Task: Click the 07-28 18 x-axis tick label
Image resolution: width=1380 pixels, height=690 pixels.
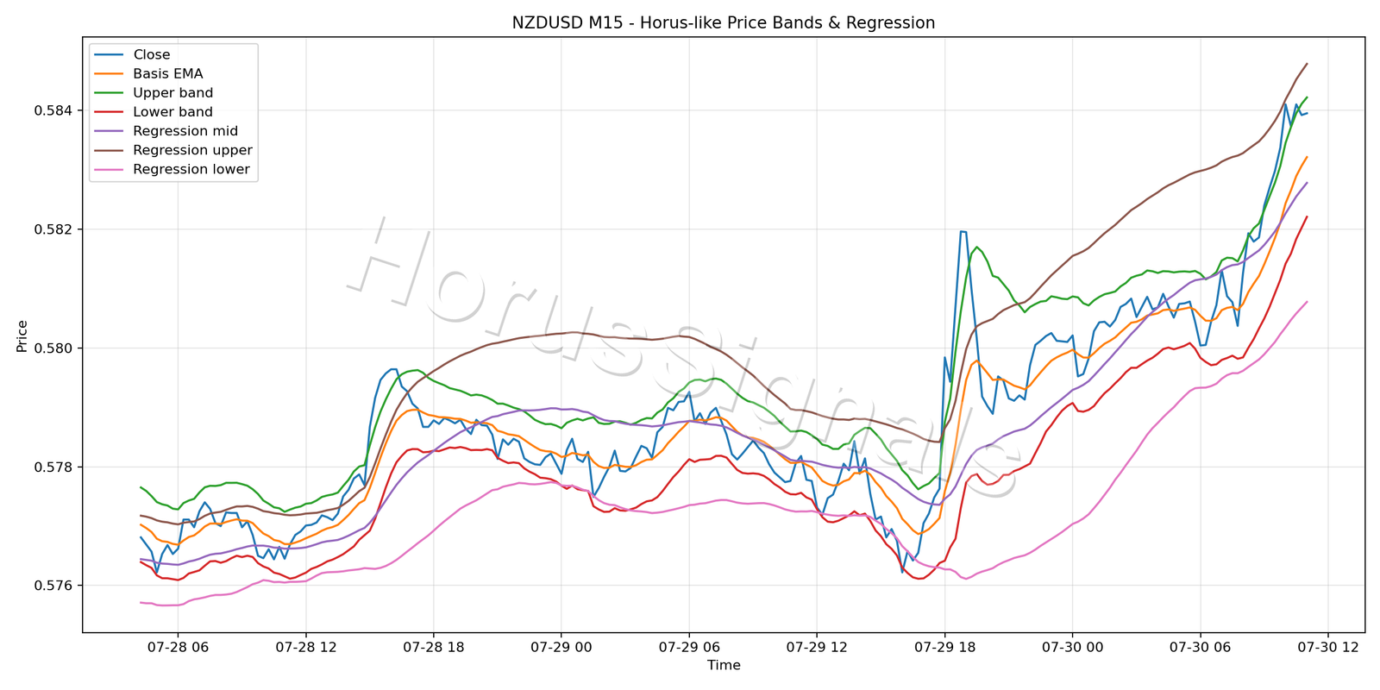Action: click(x=433, y=647)
